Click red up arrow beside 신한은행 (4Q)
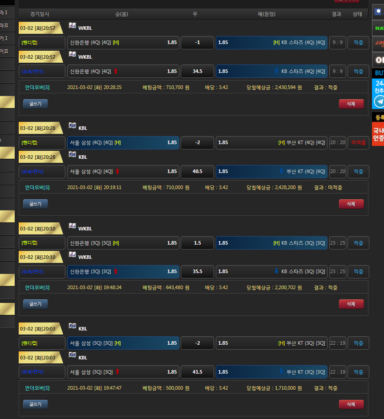Screen dimensions: 384x419 (116, 71)
